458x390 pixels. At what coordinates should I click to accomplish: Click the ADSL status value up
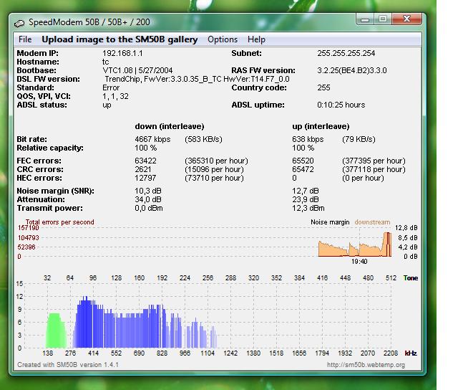(107, 105)
